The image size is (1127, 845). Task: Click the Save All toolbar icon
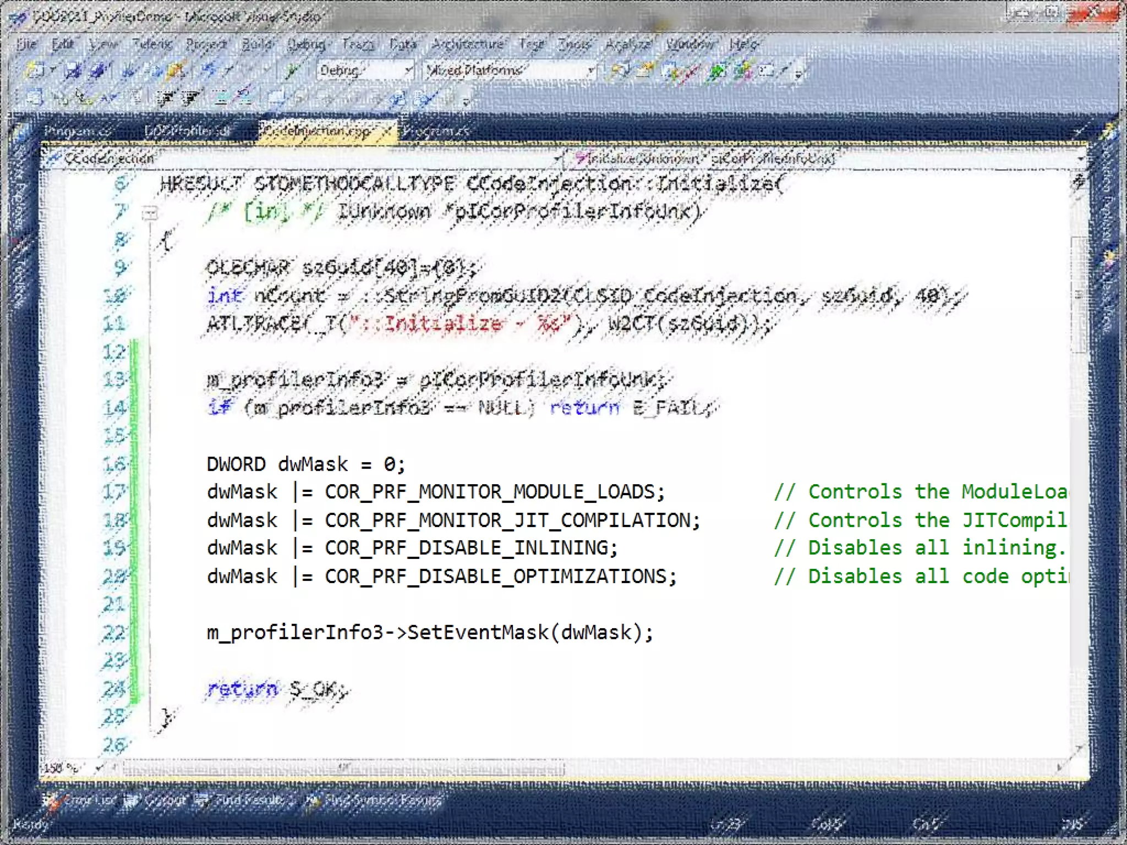98,70
